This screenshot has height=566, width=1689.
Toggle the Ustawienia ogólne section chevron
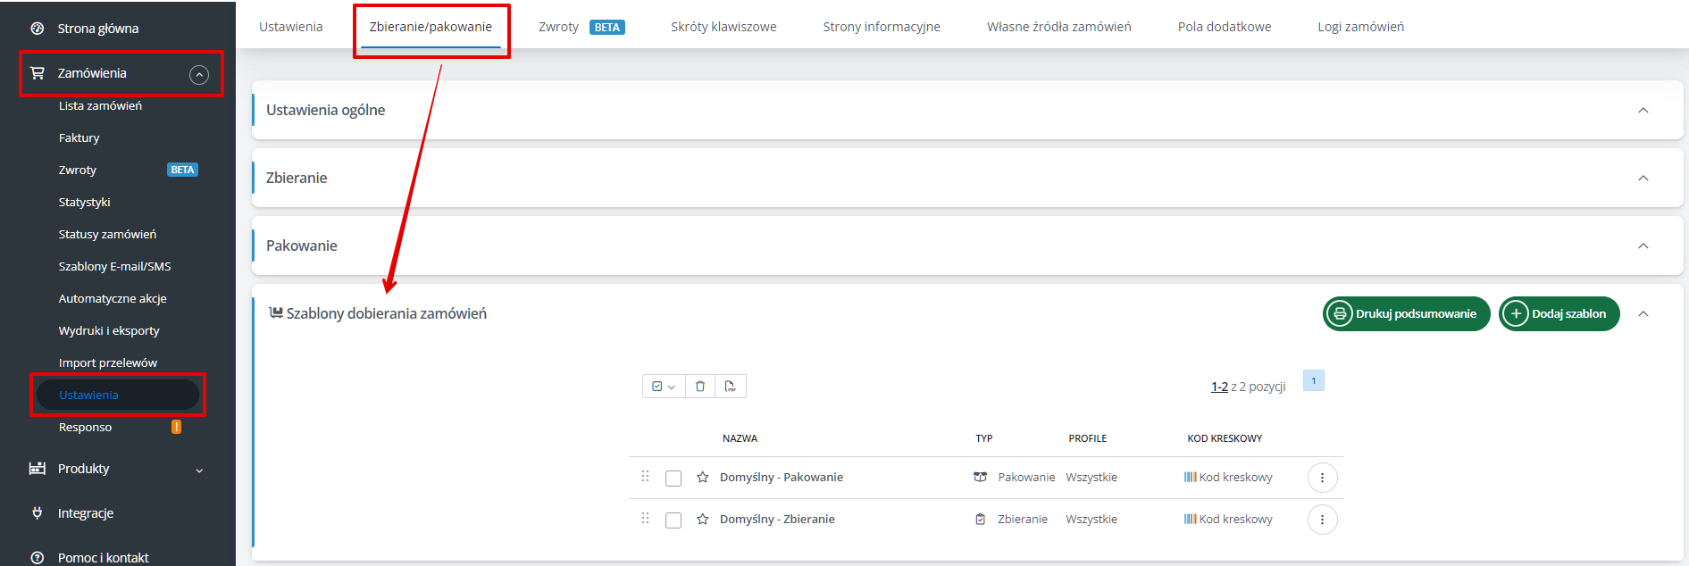pos(1643,110)
